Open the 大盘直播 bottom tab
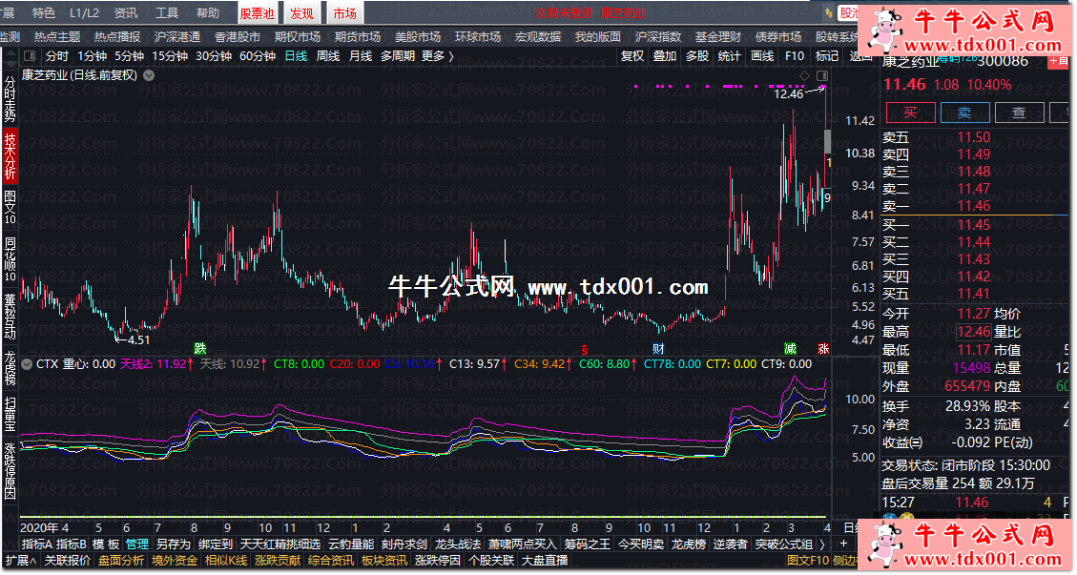The width and height of the screenshot is (1077, 575). tap(545, 561)
